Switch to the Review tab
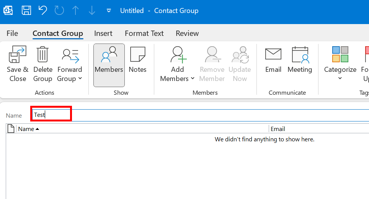 [x=187, y=33]
